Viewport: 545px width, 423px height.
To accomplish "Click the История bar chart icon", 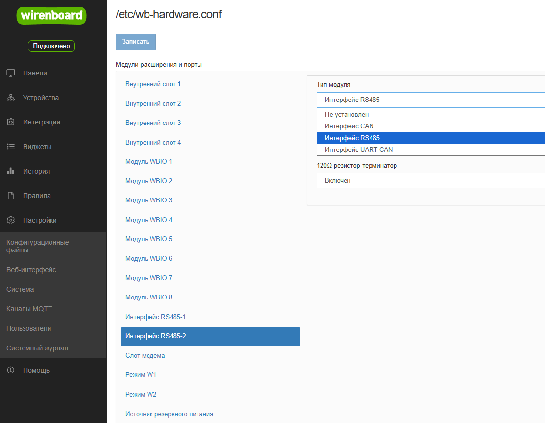I will tap(11, 171).
